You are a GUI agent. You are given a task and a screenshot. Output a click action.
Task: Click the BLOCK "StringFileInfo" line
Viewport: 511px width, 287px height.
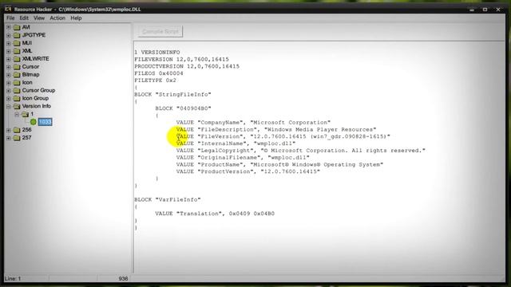click(x=172, y=94)
